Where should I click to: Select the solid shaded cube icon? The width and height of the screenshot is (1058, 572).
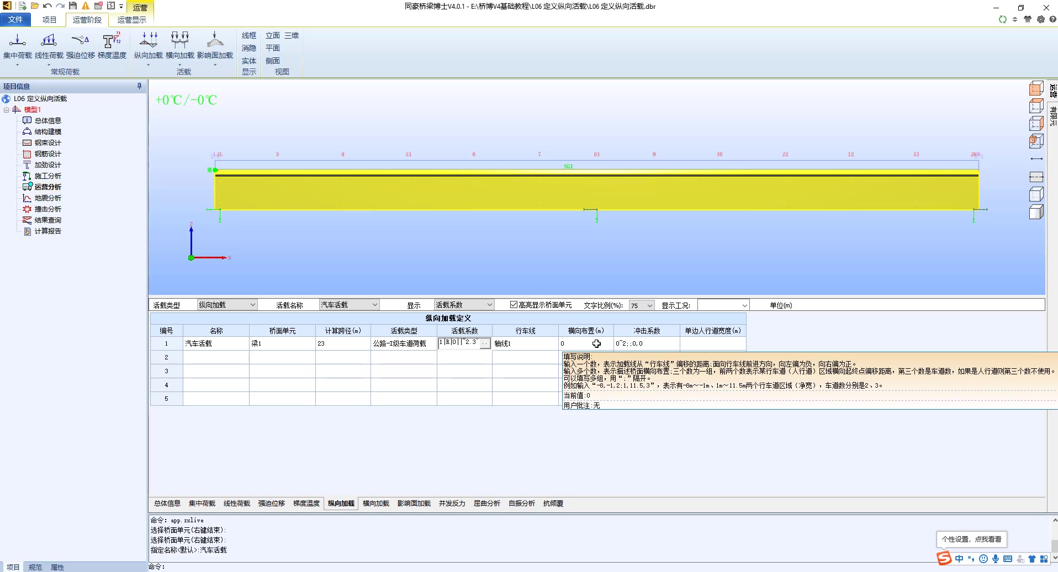1036,212
